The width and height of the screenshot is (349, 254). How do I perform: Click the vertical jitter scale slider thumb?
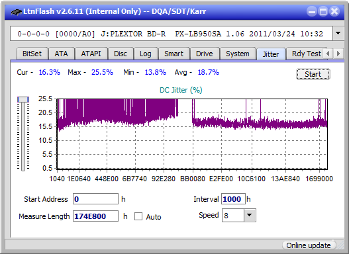[23, 100]
